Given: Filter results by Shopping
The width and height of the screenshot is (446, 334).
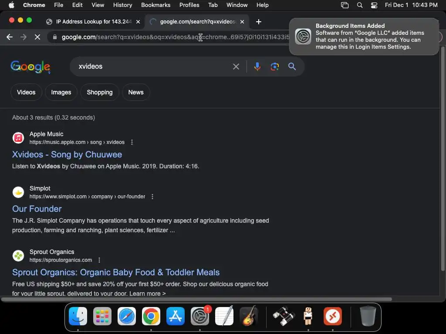Looking at the screenshot, I should click(100, 92).
